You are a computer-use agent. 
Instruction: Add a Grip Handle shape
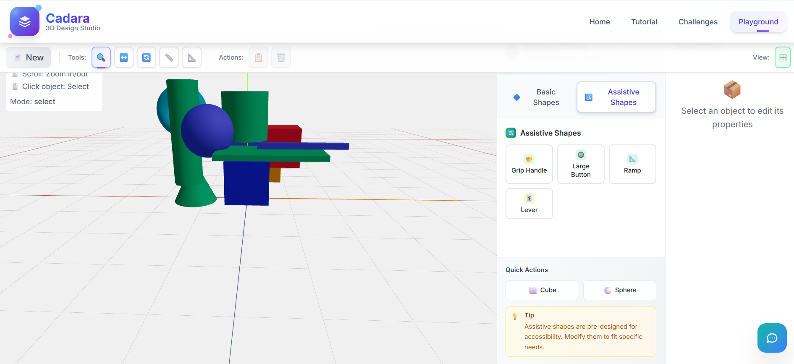tap(529, 164)
